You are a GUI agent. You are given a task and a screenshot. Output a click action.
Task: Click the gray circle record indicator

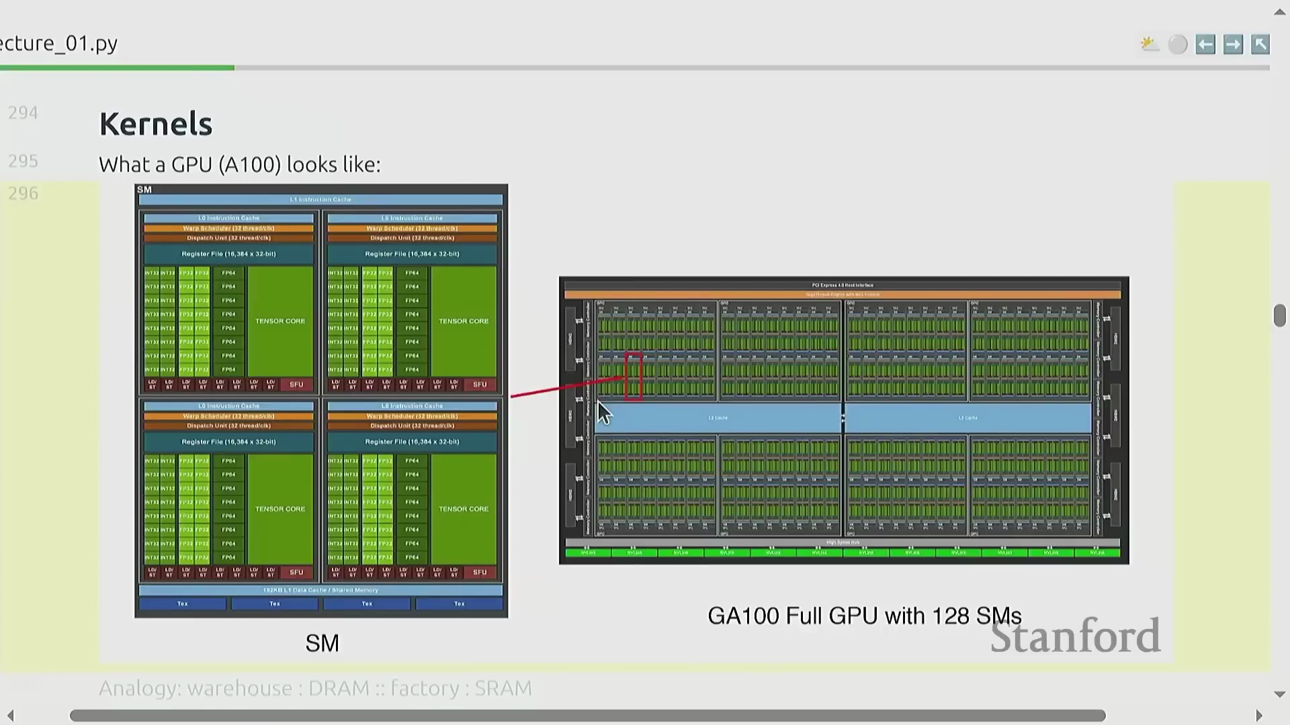click(1178, 44)
